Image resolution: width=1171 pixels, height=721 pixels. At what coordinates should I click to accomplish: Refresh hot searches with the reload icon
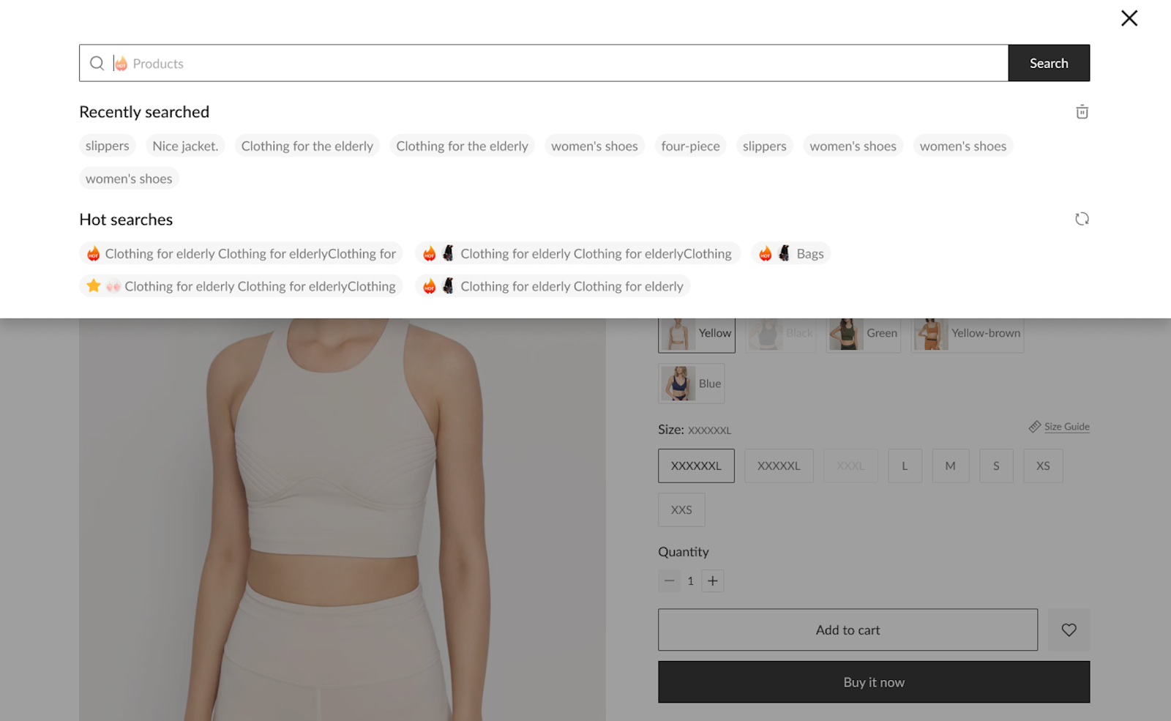(x=1082, y=219)
